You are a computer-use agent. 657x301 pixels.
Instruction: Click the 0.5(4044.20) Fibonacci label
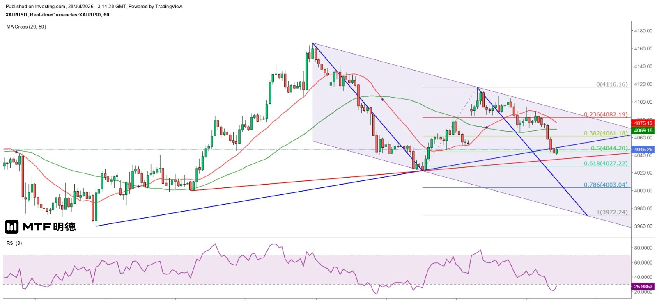(x=609, y=148)
